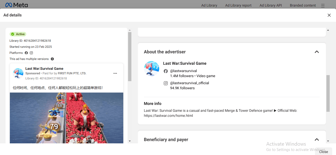
Task: Click the Facebook platform icon under Platforms
Action: (x=26, y=53)
